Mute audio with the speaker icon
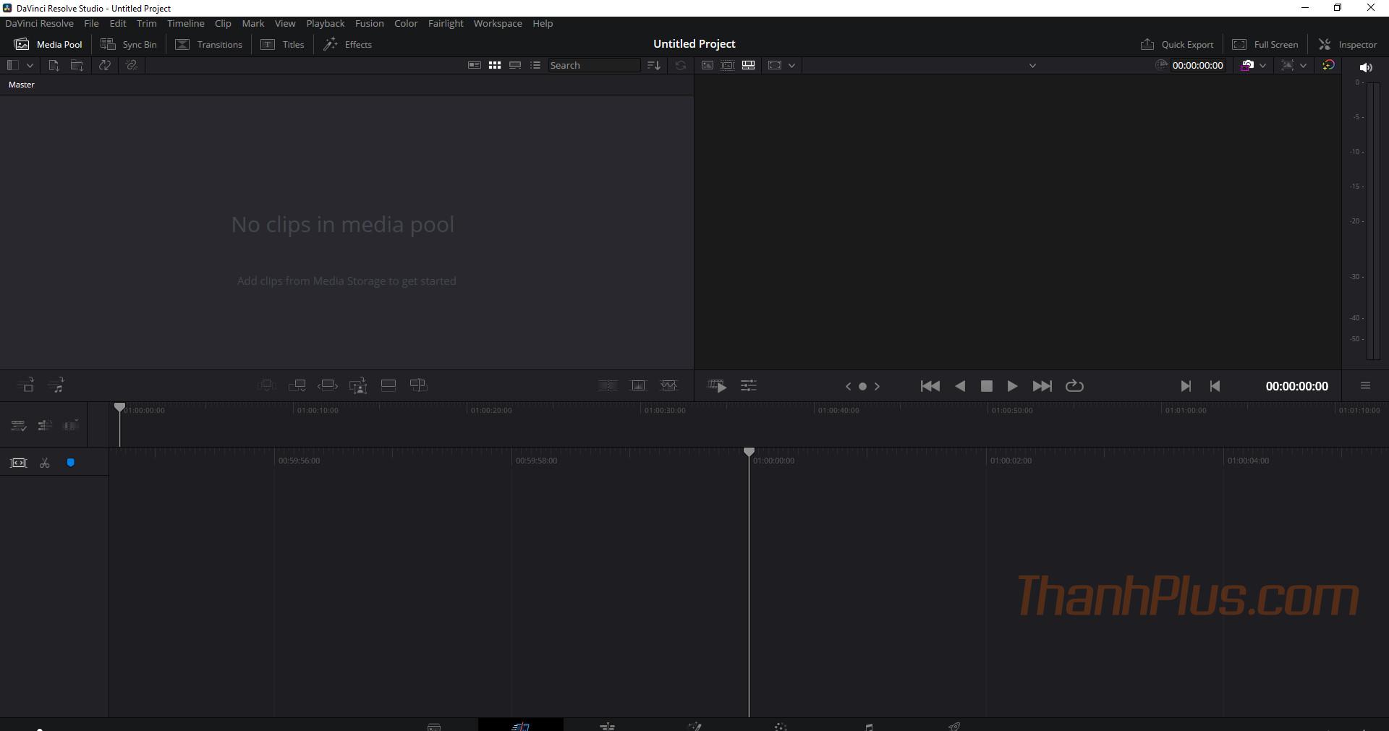Screen dimensions: 1389x731 click(1365, 67)
